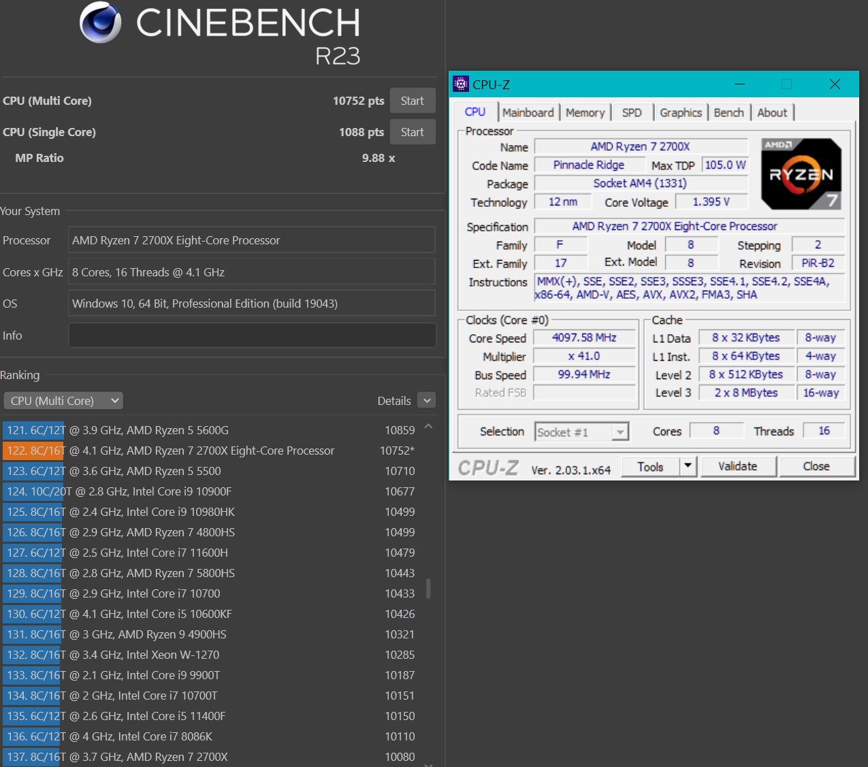Click the Tools button in CPU-Z
The height and width of the screenshot is (767, 868).
point(651,466)
